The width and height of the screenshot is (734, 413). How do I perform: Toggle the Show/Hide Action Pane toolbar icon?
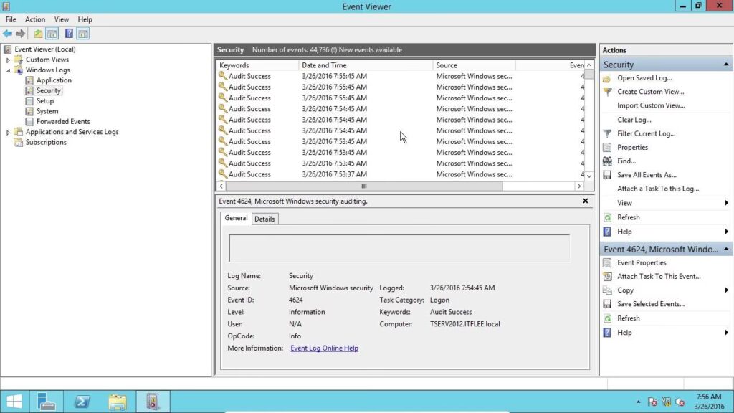83,34
